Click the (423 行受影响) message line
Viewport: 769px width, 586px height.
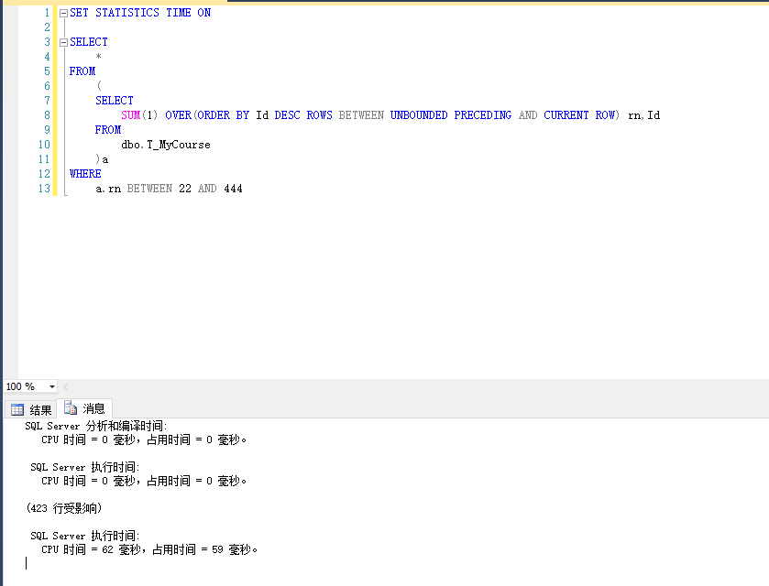pyautogui.click(x=64, y=507)
